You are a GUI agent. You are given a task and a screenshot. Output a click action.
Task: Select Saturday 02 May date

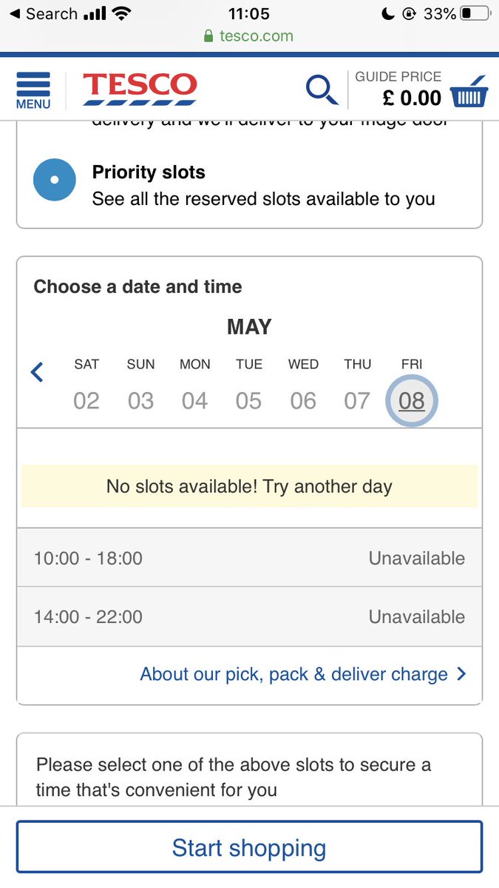pyautogui.click(x=86, y=400)
